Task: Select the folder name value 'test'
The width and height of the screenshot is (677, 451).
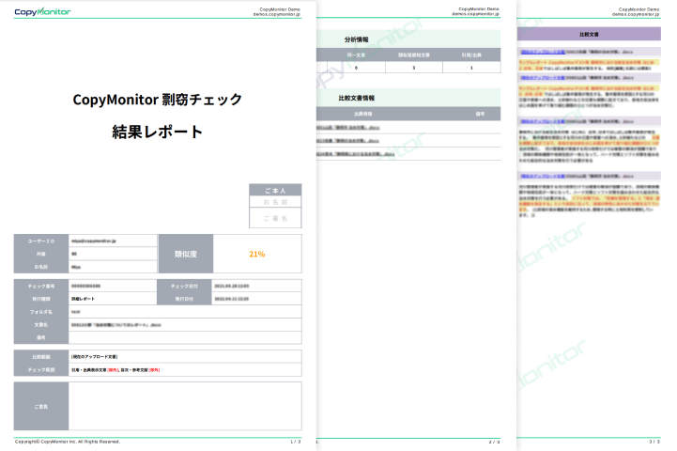Action: click(75, 312)
